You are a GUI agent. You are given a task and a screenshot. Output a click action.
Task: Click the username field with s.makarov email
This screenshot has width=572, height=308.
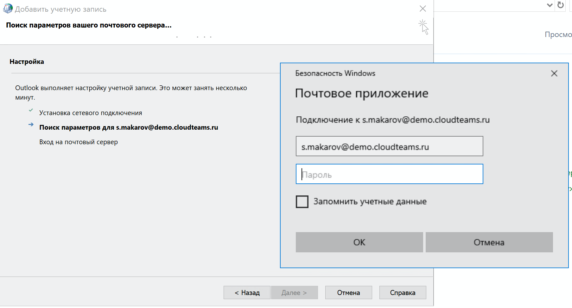[x=389, y=146]
